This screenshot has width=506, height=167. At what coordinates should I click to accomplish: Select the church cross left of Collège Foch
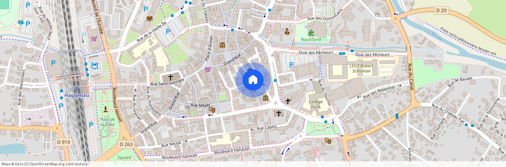pyautogui.click(x=287, y=101)
